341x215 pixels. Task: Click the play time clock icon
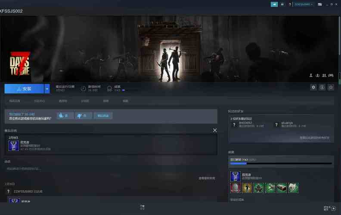click(x=83, y=89)
